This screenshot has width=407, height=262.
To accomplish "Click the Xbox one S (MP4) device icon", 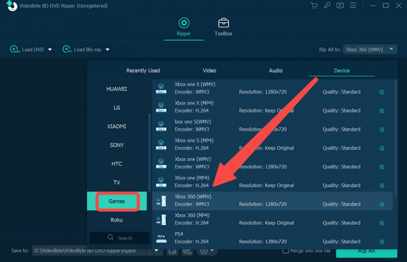I will [x=161, y=145].
